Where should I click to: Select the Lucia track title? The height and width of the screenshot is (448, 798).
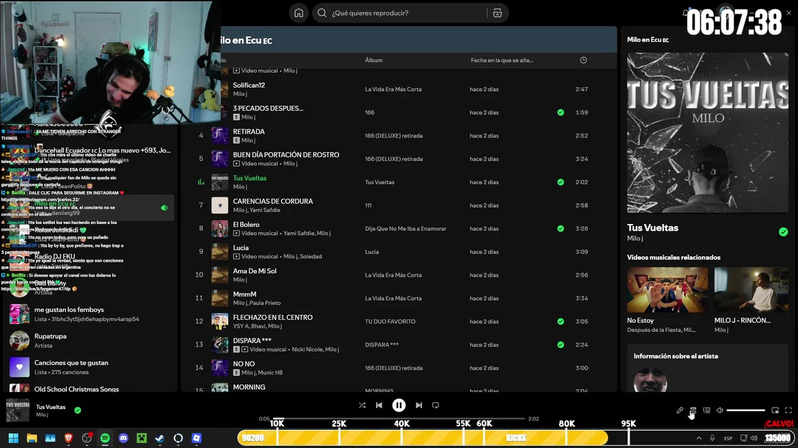click(x=241, y=248)
